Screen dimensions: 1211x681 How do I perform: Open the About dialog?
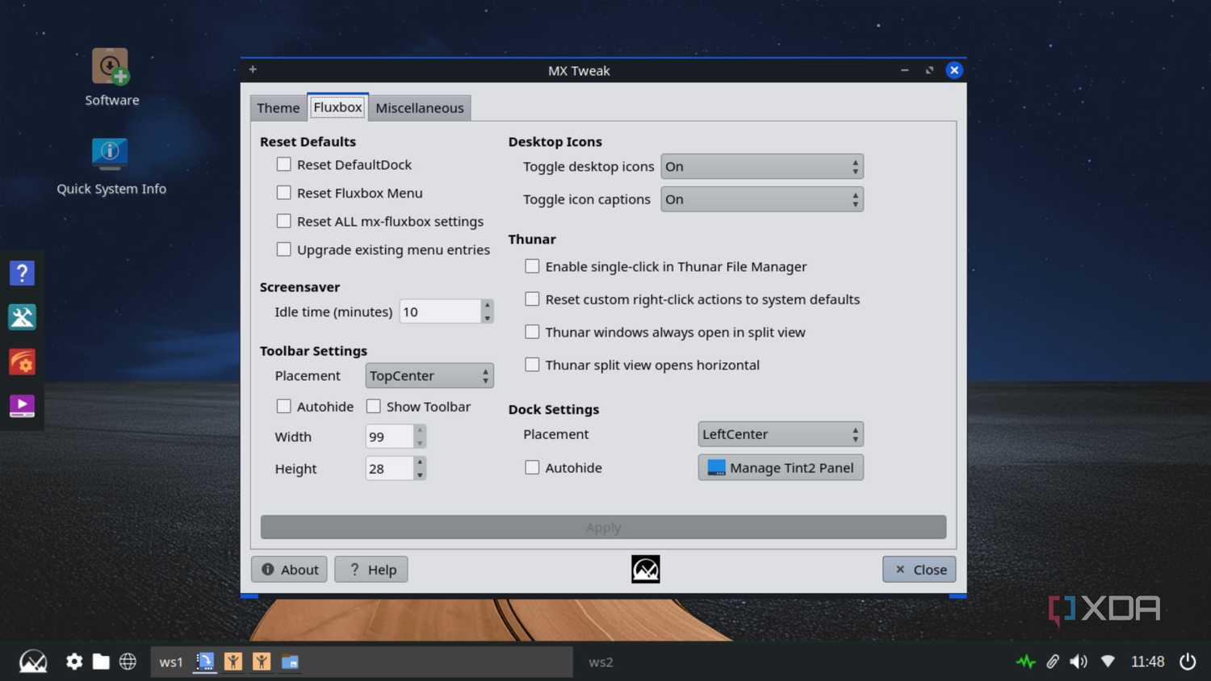[289, 570]
